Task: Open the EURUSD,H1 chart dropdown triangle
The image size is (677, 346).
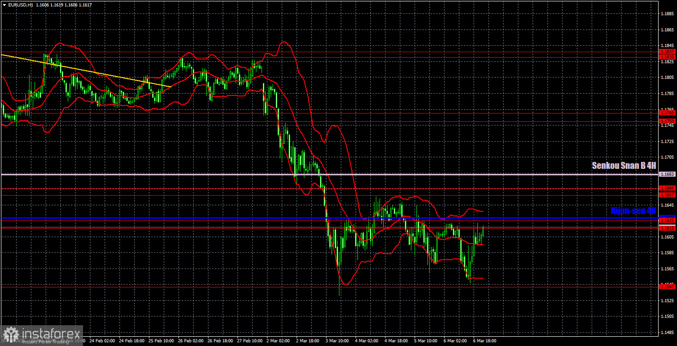Action: (x=4, y=4)
